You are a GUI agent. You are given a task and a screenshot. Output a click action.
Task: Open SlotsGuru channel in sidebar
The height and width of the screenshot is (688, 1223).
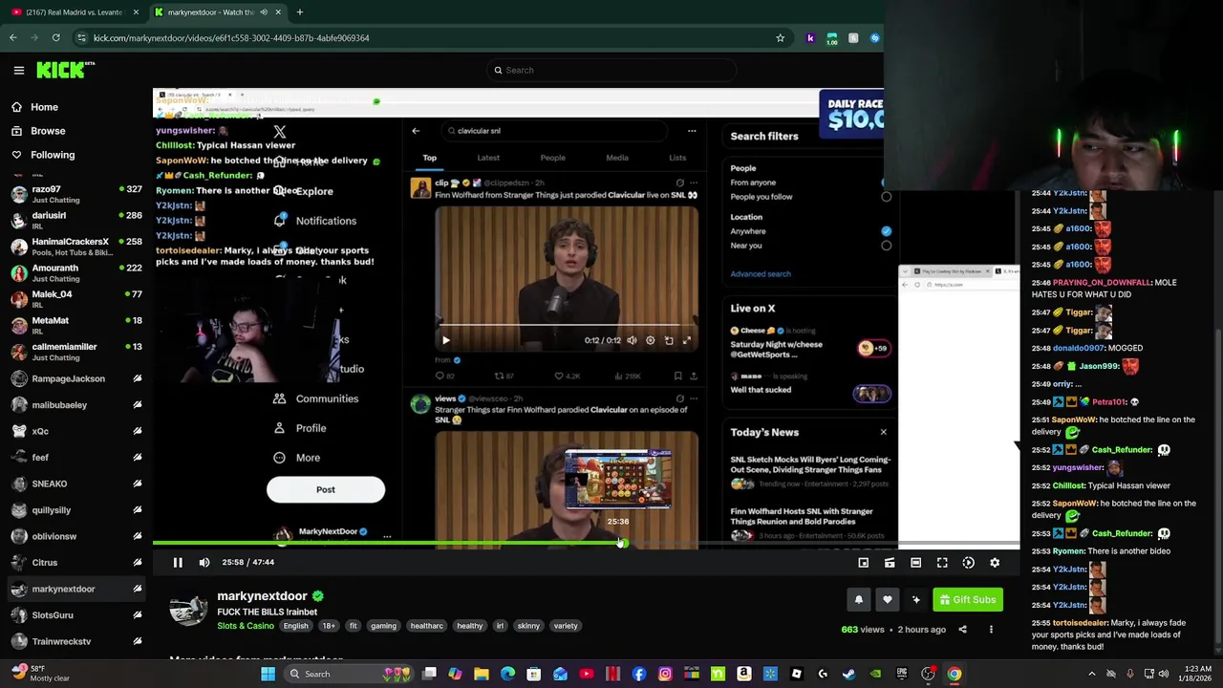point(76,615)
